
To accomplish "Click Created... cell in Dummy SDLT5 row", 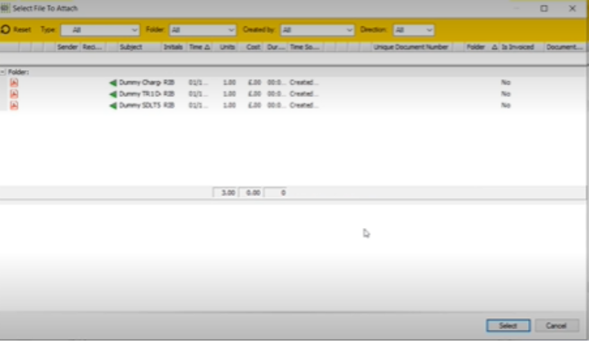I will [x=304, y=105].
